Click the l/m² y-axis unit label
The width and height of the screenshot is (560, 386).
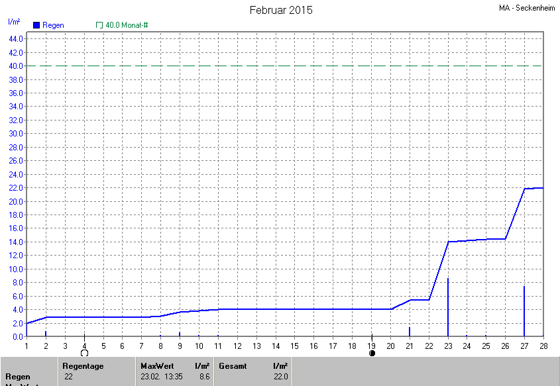13,22
